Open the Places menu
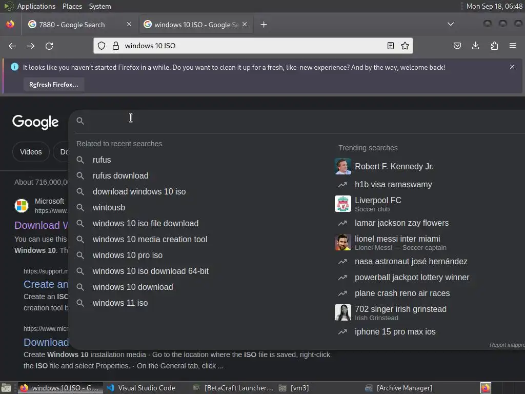 click(x=72, y=6)
